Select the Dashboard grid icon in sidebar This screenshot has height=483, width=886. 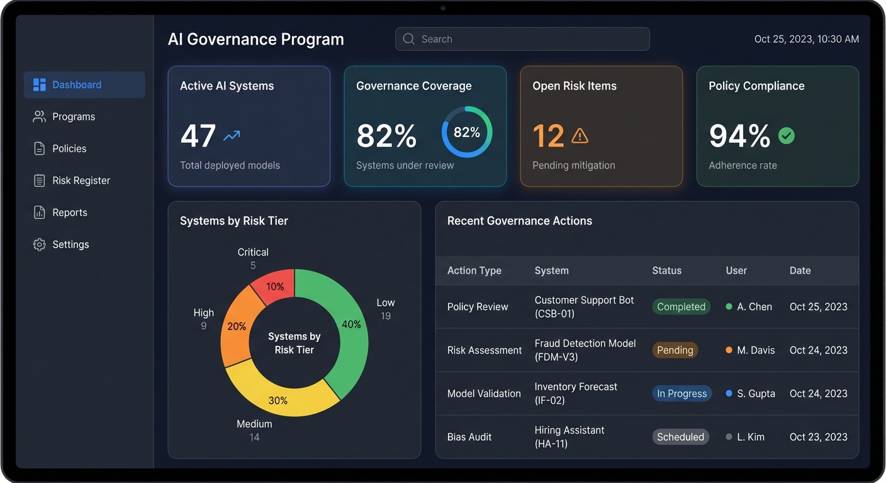39,84
